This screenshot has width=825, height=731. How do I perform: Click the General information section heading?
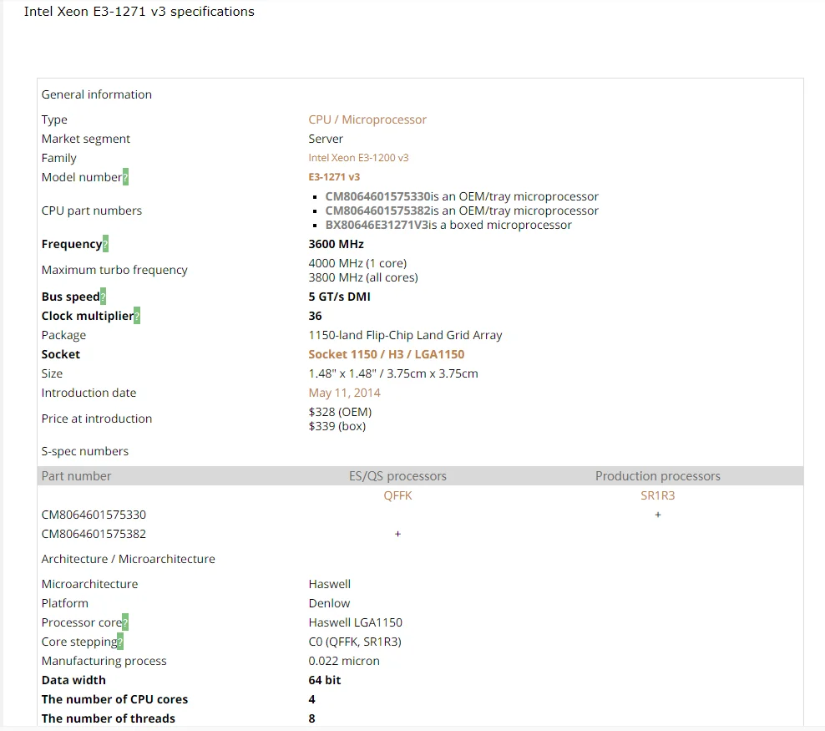tap(97, 94)
